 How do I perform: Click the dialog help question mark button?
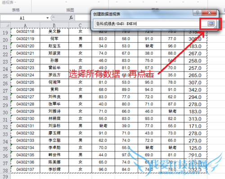tap(198, 13)
